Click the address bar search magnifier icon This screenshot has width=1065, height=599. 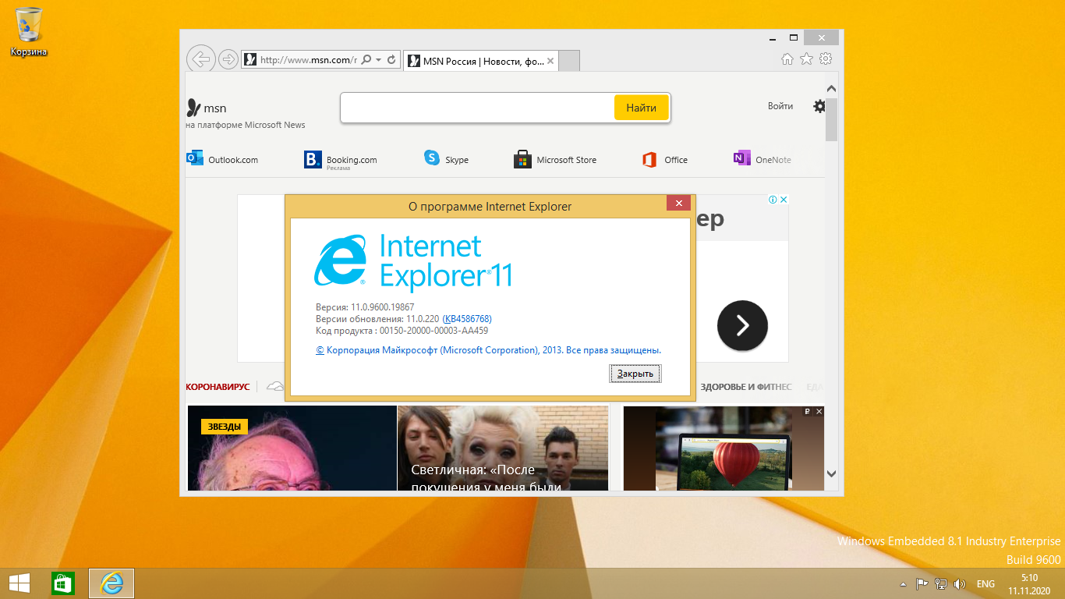pyautogui.click(x=366, y=59)
